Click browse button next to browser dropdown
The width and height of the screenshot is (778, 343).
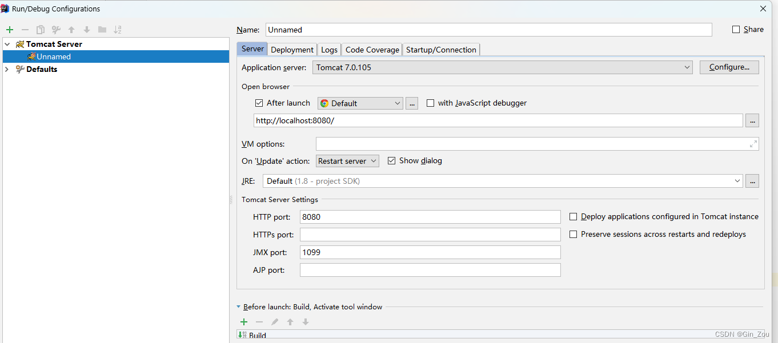point(412,103)
